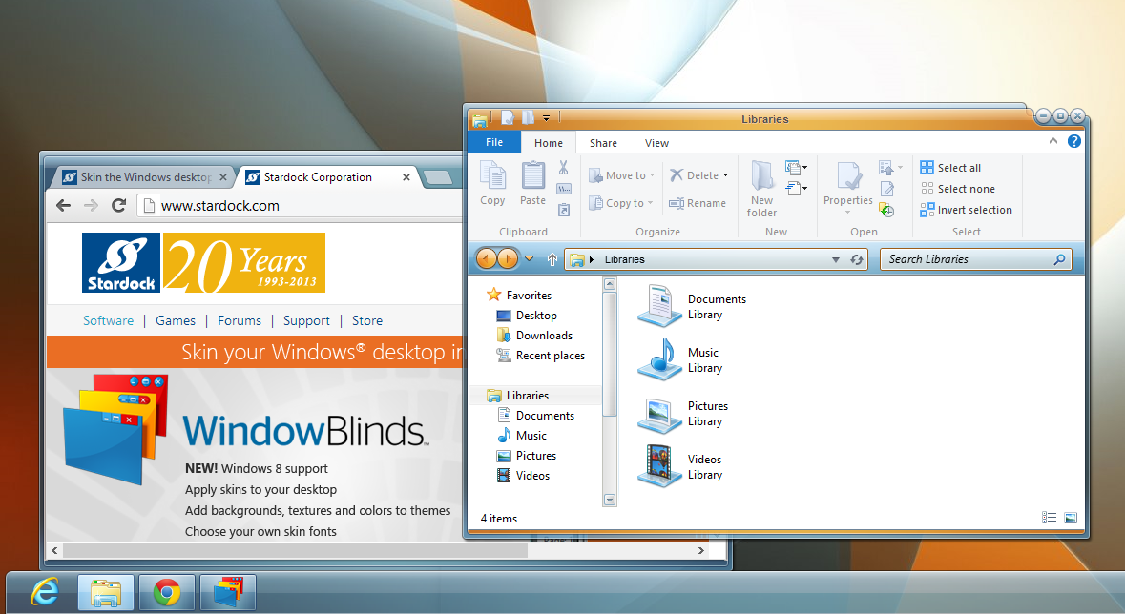Launch Internet Explorer from the taskbar
Screen dimensions: 1125x614
pos(45,592)
